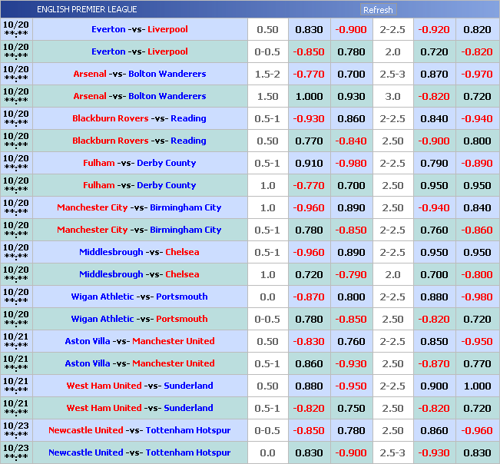The image size is (500, 464).
Task: Click 1.000 odds for West Ham United vs Sunderland
Action: (x=477, y=386)
